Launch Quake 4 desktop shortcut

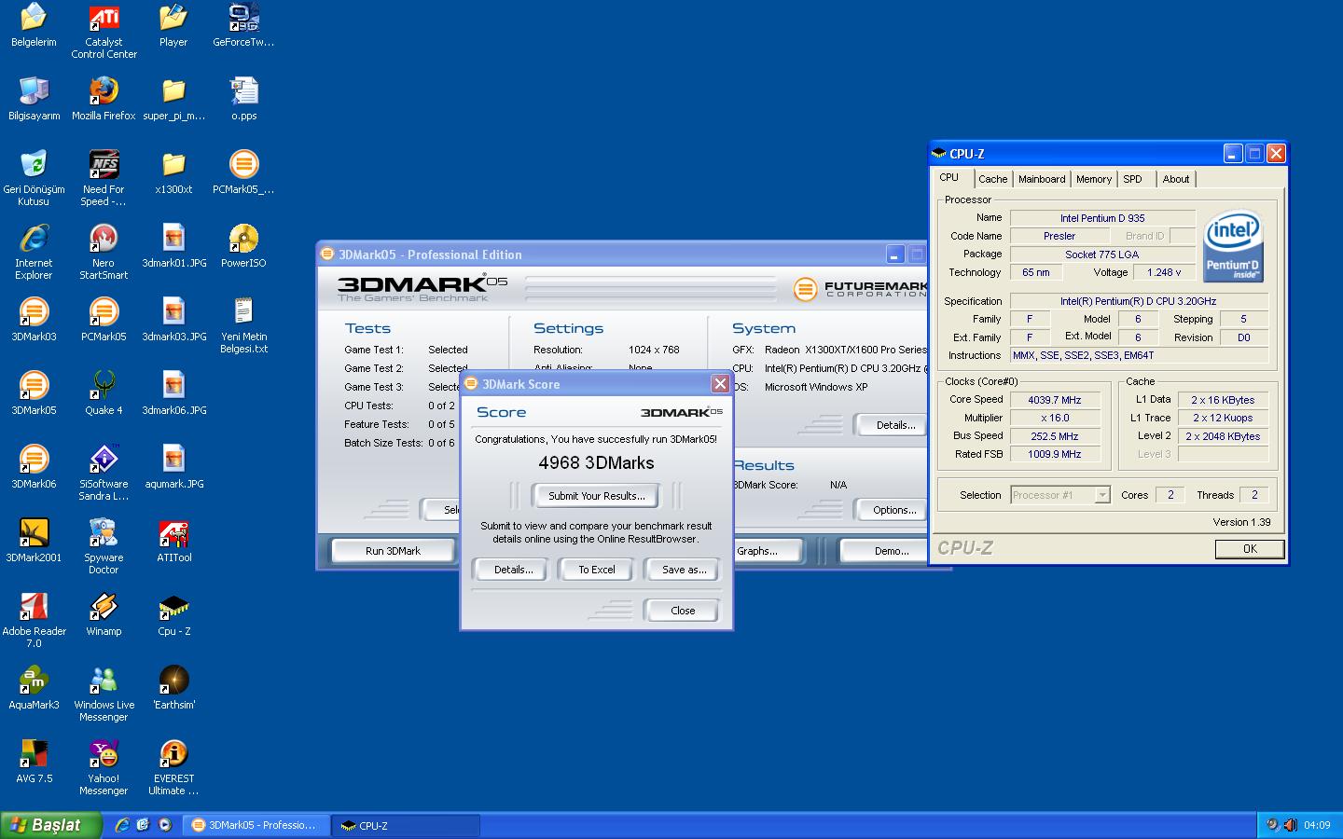104,393
